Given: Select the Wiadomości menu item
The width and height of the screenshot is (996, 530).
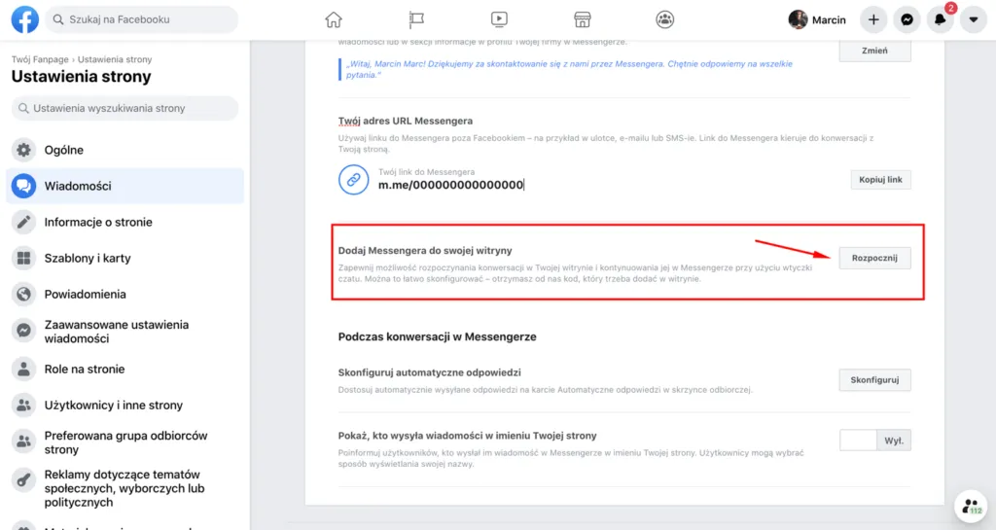Looking at the screenshot, I should tap(125, 186).
